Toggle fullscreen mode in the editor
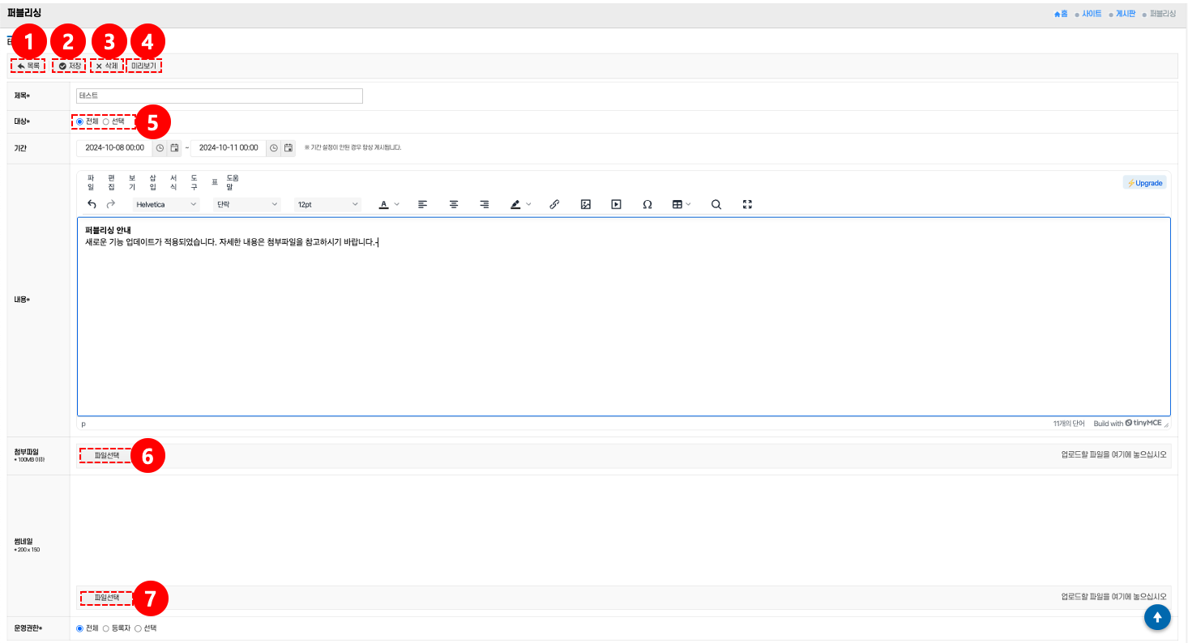This screenshot has height=643, width=1188. [747, 205]
